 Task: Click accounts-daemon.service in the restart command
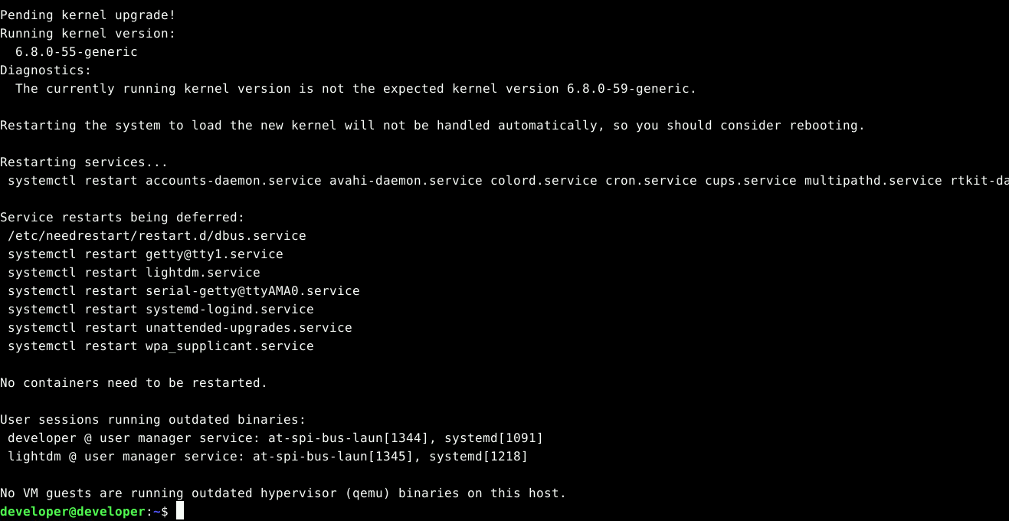point(234,180)
